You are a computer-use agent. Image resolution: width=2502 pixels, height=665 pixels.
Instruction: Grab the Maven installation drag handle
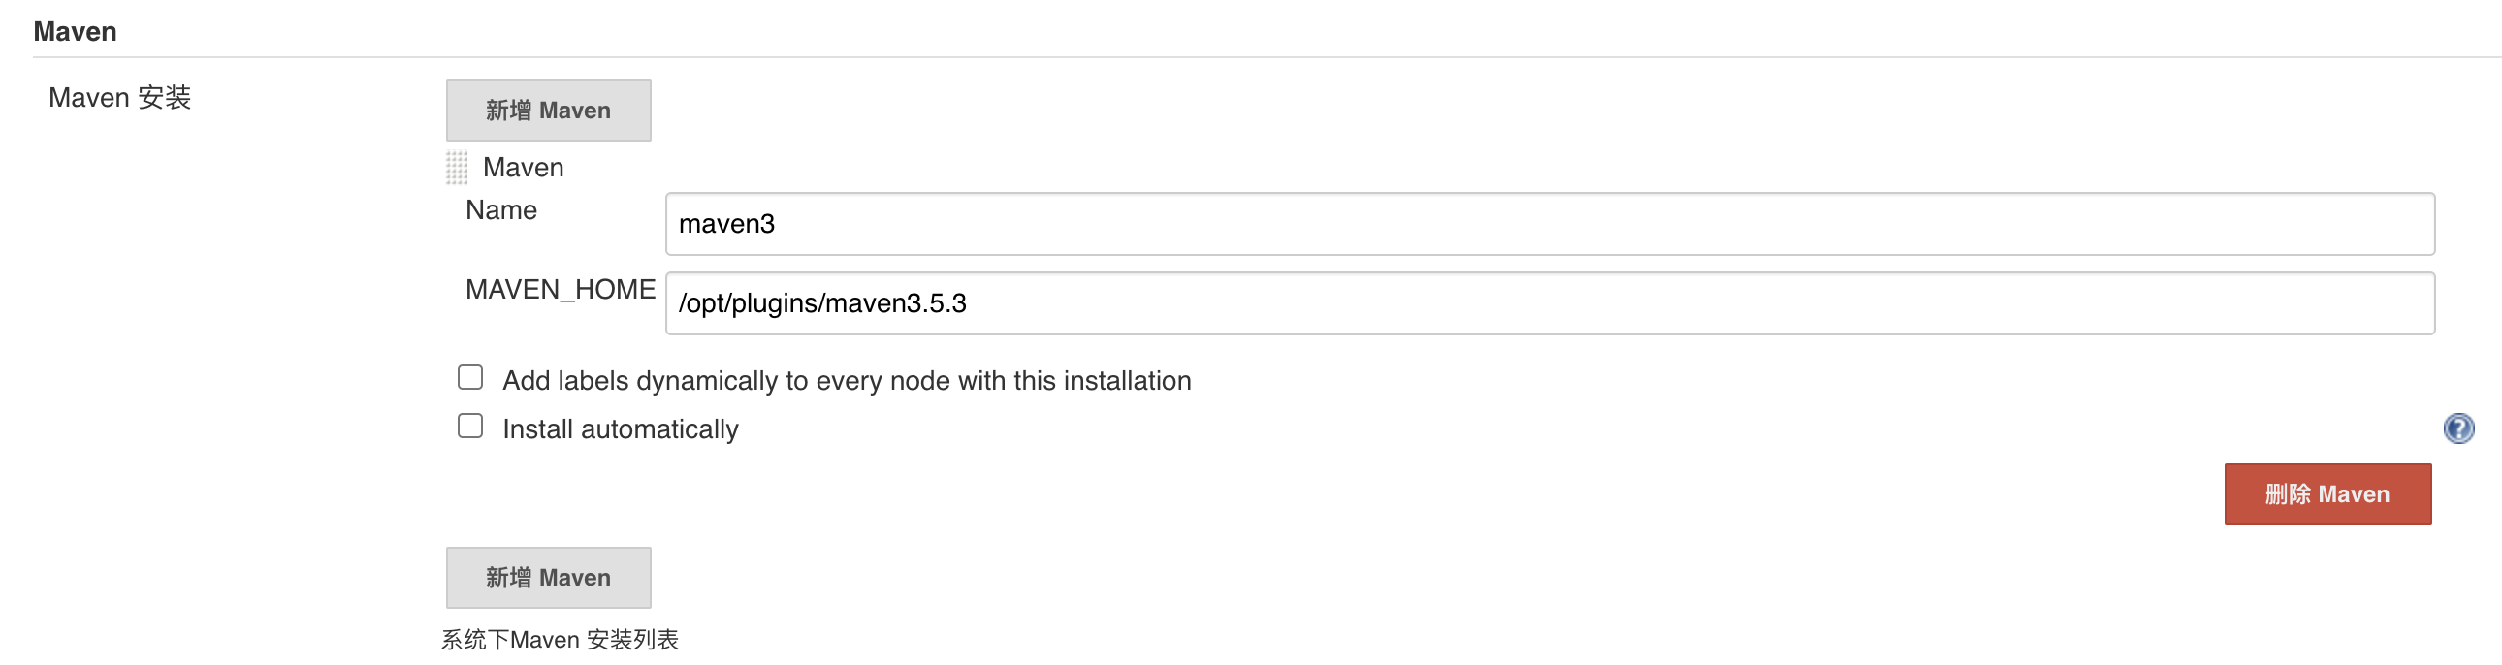[457, 168]
